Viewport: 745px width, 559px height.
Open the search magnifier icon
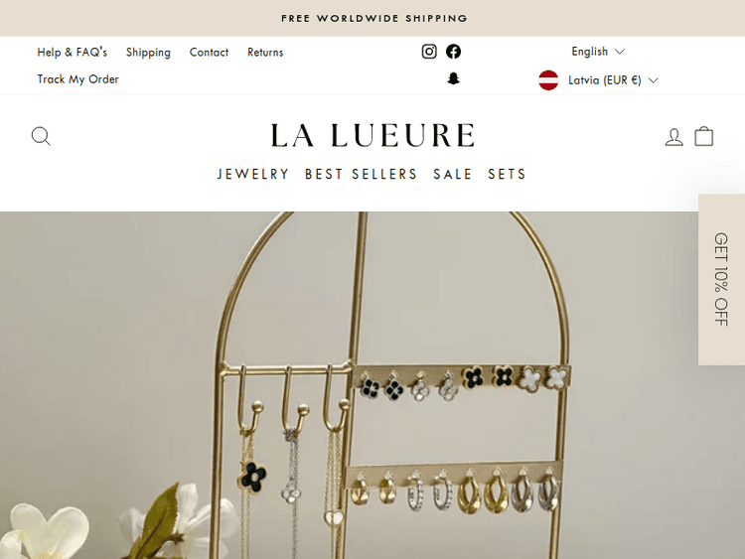41,136
